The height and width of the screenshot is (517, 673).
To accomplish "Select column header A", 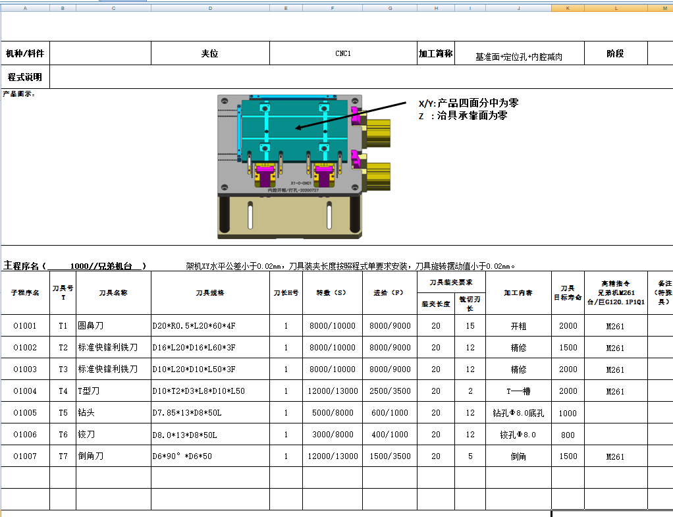I will [25, 8].
